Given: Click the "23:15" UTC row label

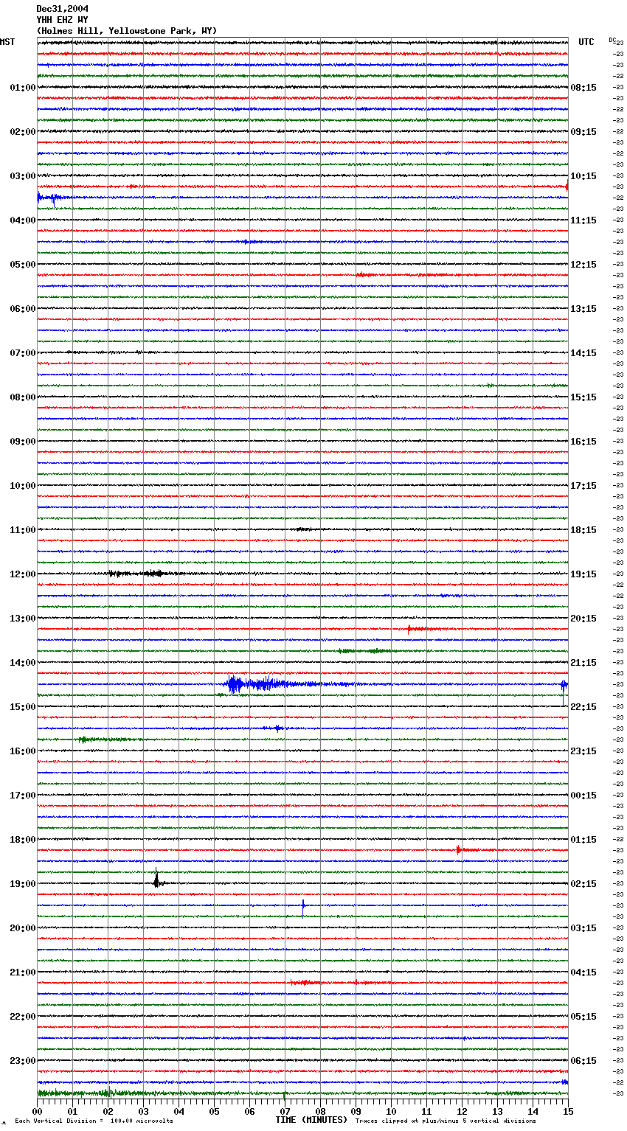Looking at the screenshot, I should point(583,751).
